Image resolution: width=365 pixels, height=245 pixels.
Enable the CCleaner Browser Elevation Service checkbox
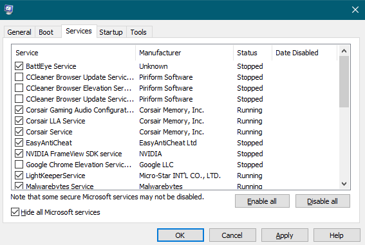(19, 88)
